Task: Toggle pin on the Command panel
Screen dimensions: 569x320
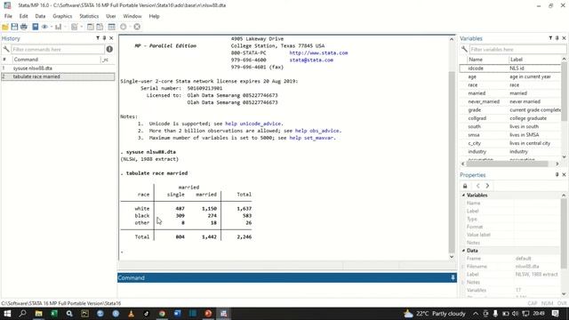Action: (x=453, y=277)
